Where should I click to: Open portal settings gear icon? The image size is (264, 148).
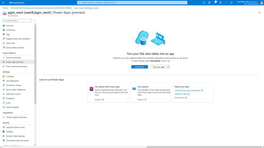(220, 3)
